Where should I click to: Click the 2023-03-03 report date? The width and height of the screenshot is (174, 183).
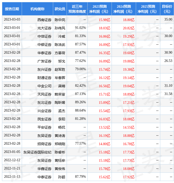(x=12, y=19)
